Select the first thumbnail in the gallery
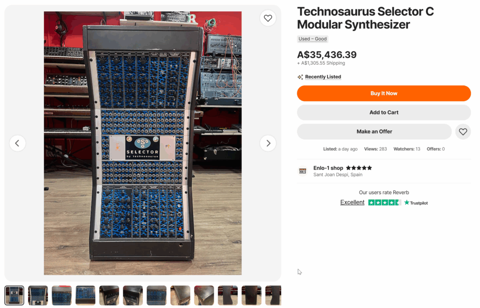The width and height of the screenshot is (480, 308). pos(15,295)
